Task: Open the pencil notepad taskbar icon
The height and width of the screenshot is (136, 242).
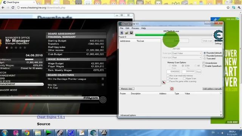Action: tap(82, 133)
